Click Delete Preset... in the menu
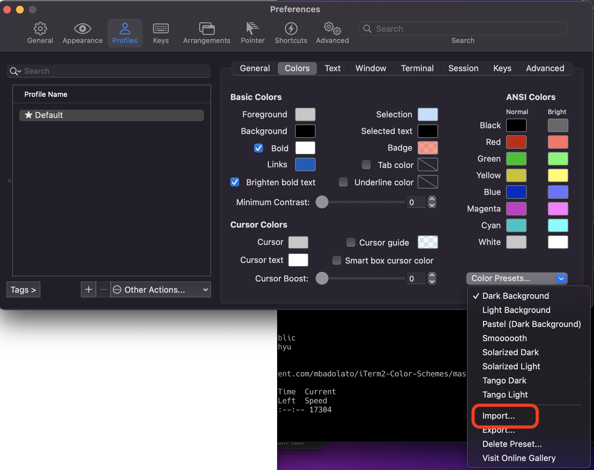The image size is (594, 470). tap(529, 444)
